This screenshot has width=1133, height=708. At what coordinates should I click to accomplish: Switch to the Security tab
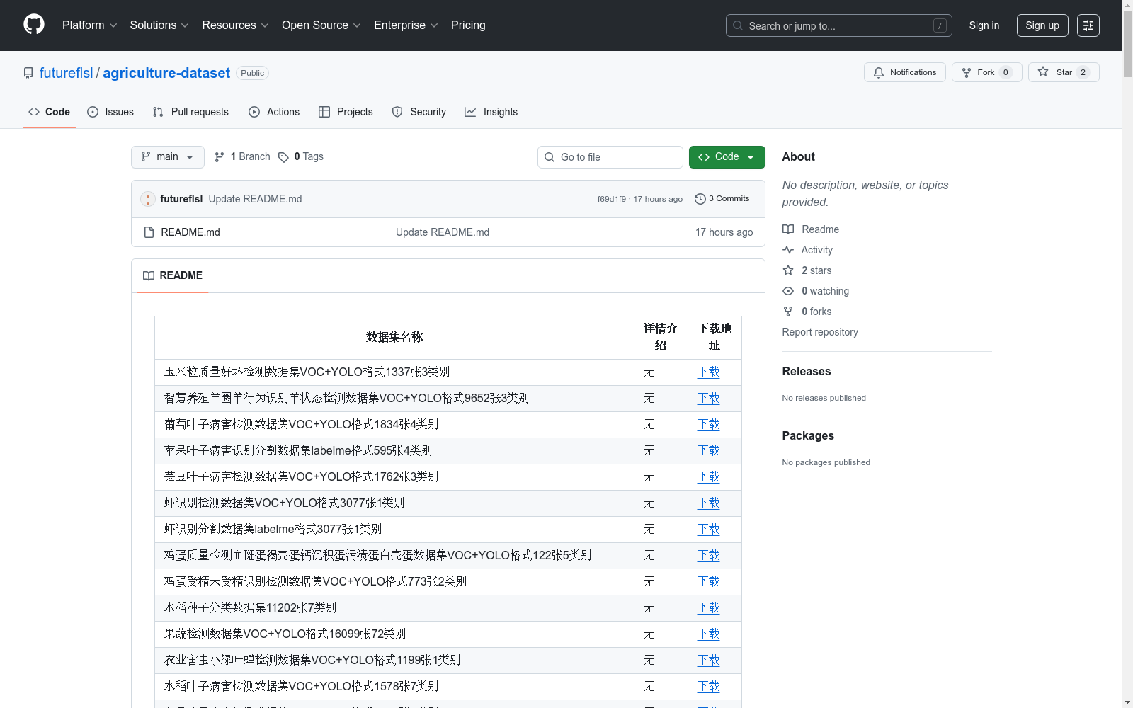[419, 112]
